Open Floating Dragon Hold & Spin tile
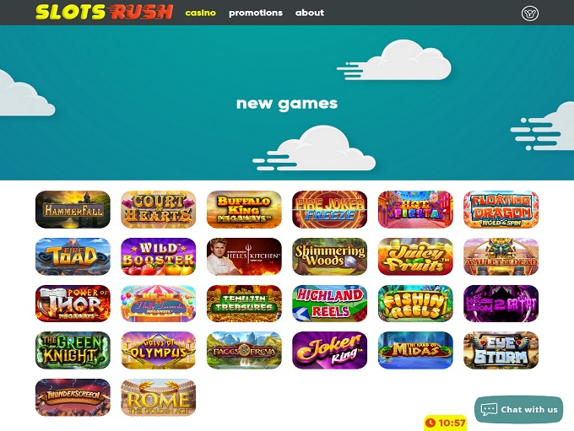The image size is (574, 431). (x=501, y=209)
